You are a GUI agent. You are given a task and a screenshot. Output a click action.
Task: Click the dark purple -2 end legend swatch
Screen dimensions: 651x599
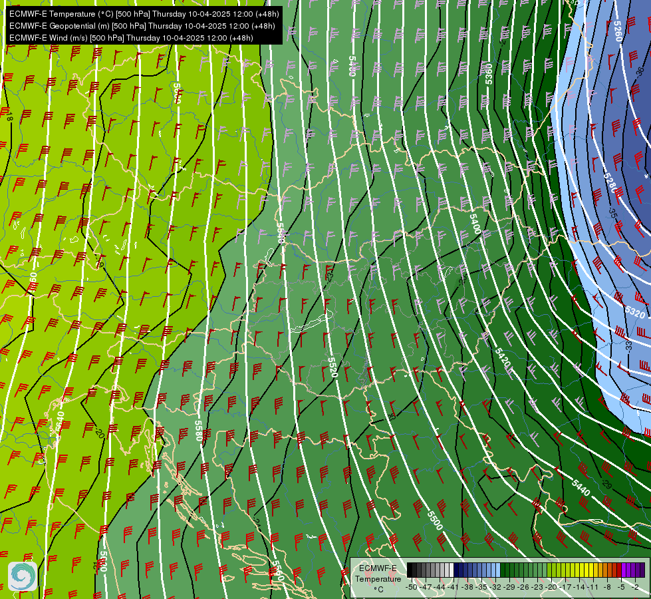pyautogui.click(x=642, y=570)
